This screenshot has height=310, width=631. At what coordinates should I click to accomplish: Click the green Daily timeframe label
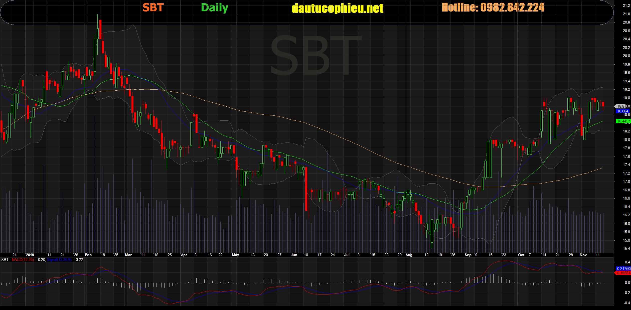tap(215, 8)
